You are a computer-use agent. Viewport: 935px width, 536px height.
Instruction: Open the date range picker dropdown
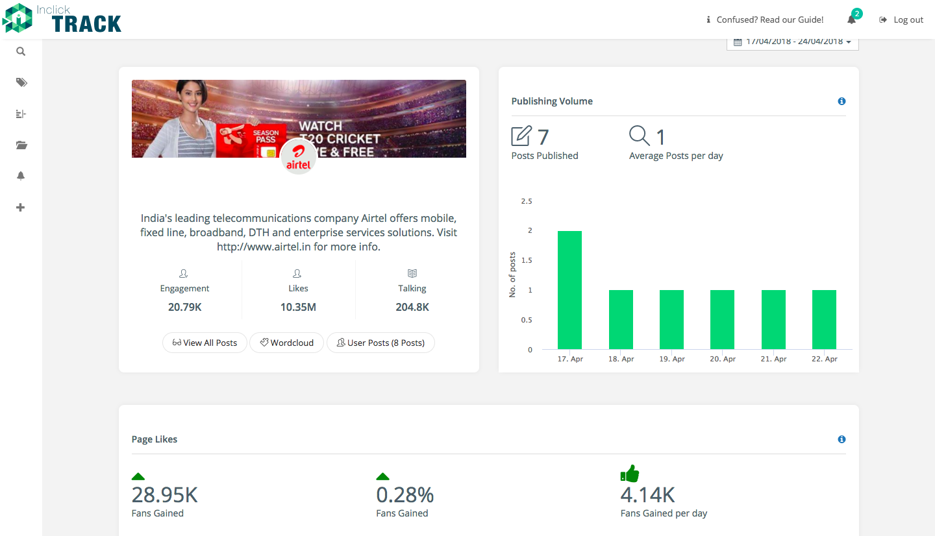pyautogui.click(x=793, y=42)
